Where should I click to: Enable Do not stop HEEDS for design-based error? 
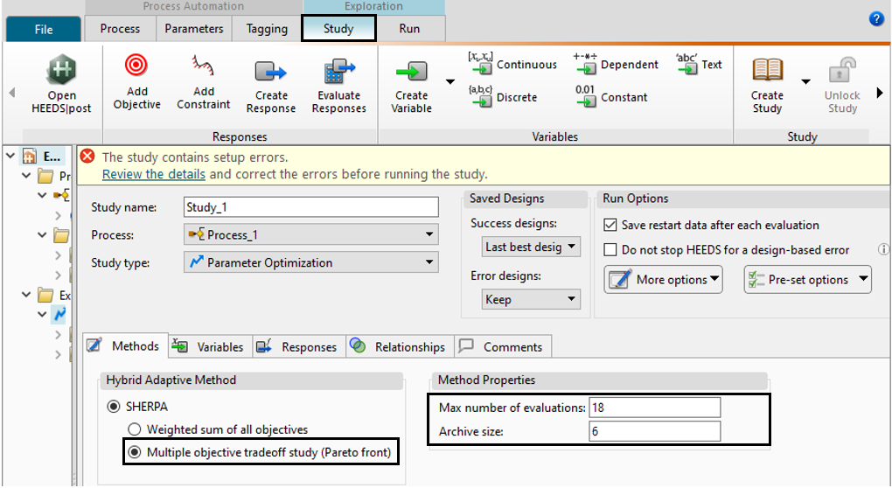611,250
